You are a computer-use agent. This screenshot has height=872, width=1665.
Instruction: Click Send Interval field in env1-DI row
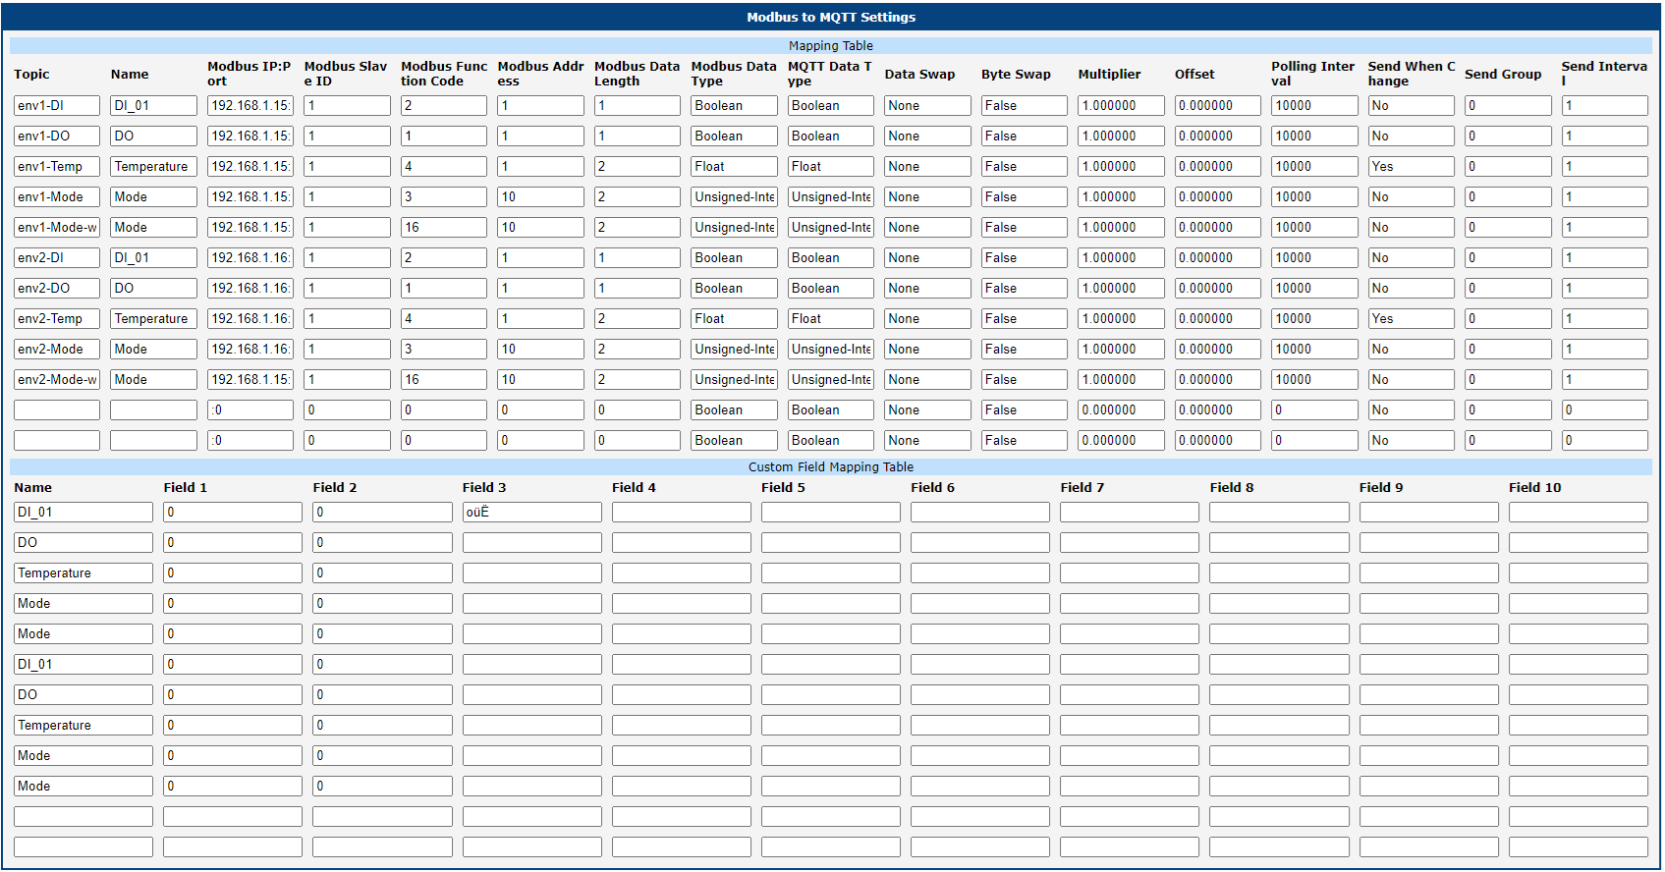(x=1605, y=105)
